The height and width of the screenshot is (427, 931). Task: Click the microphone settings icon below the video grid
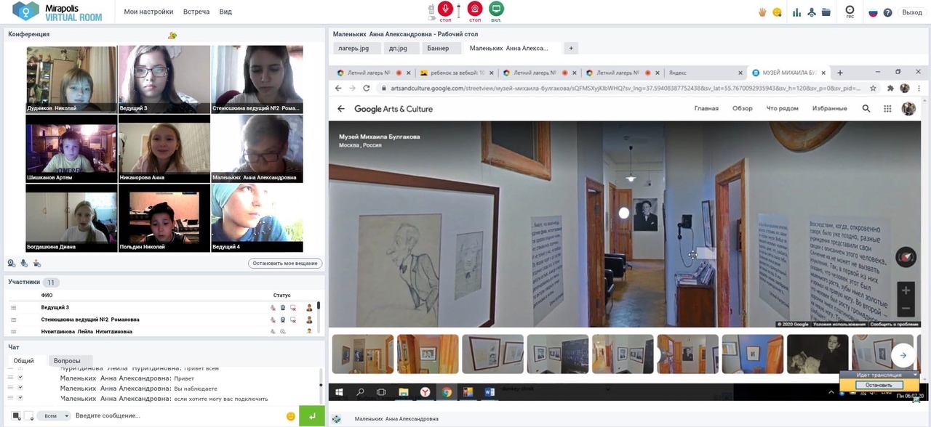(x=24, y=264)
